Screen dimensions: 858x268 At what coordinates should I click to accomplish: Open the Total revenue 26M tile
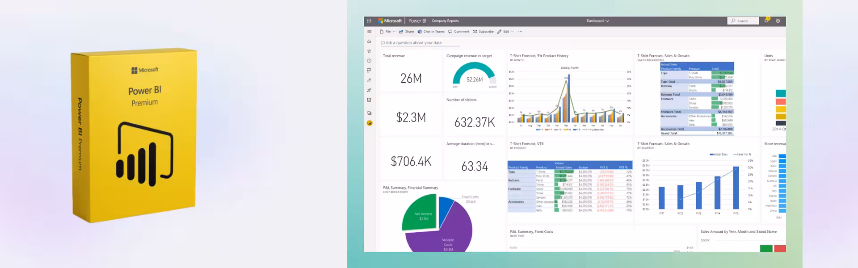point(411,71)
